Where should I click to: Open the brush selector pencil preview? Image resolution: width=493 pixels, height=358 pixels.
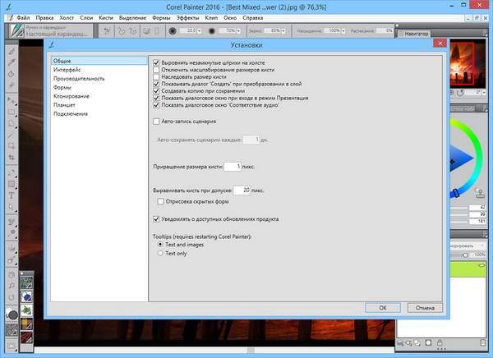[12, 30]
